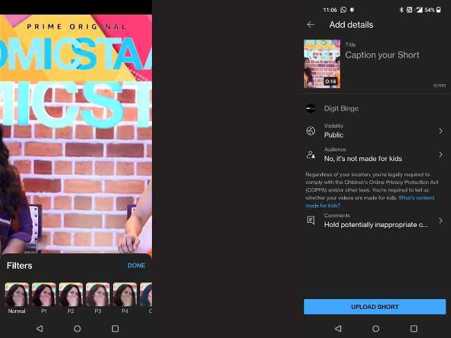Tap Android recents button below Upload Short
This screenshot has width=451, height=338.
(414, 328)
